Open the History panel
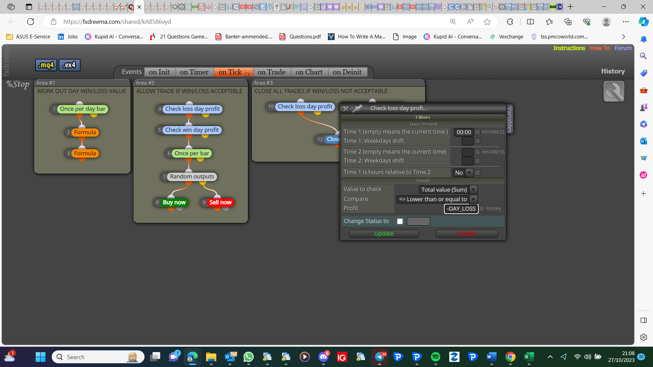The width and height of the screenshot is (653, 367). pyautogui.click(x=613, y=71)
